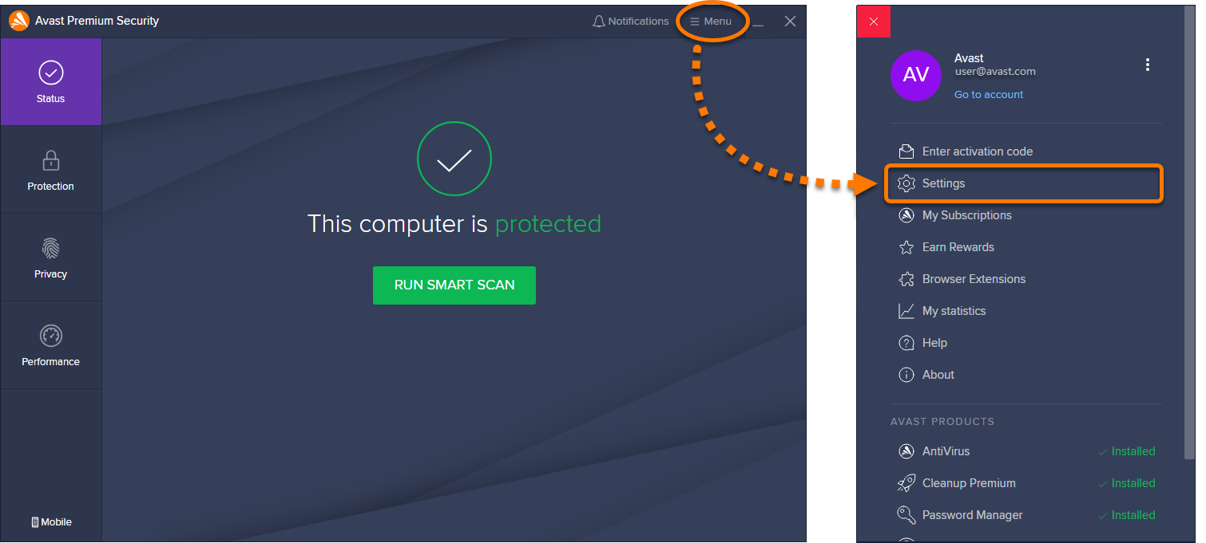Click the Notifications bell icon
The image size is (1206, 543).
pyautogui.click(x=598, y=22)
